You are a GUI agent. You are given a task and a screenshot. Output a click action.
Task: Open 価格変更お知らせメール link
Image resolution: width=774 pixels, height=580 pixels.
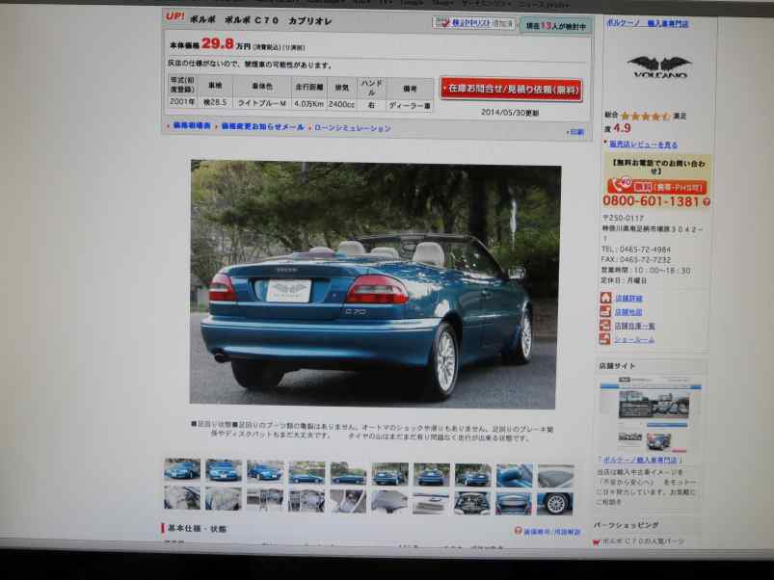point(262,127)
